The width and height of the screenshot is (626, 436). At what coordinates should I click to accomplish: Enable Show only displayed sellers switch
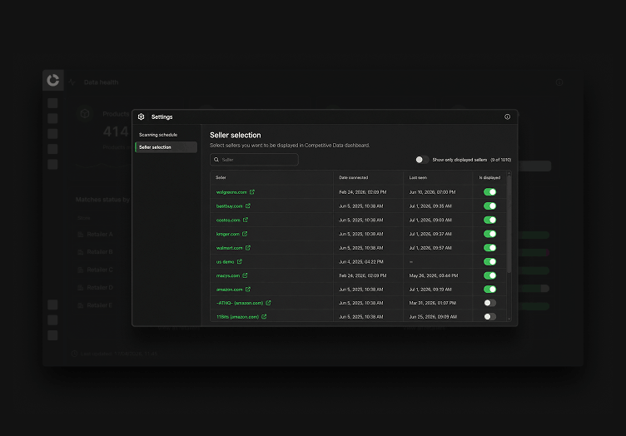422,160
